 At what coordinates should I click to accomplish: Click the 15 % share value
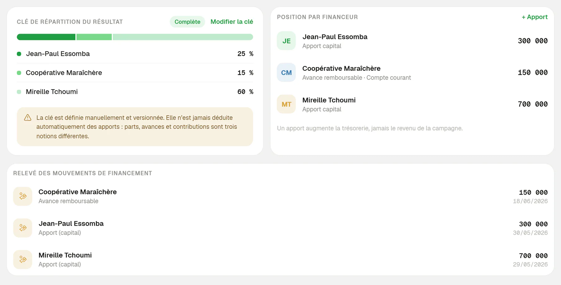(245, 73)
